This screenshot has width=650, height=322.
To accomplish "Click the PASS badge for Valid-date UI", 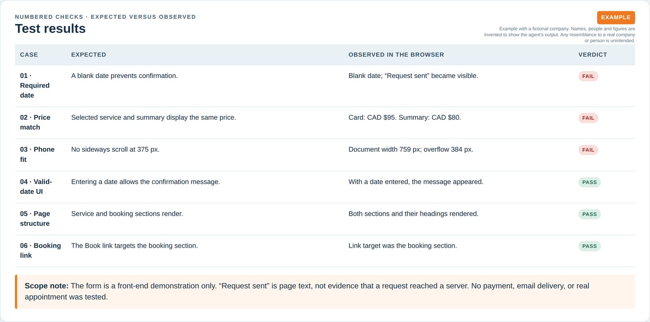I will [x=589, y=182].
